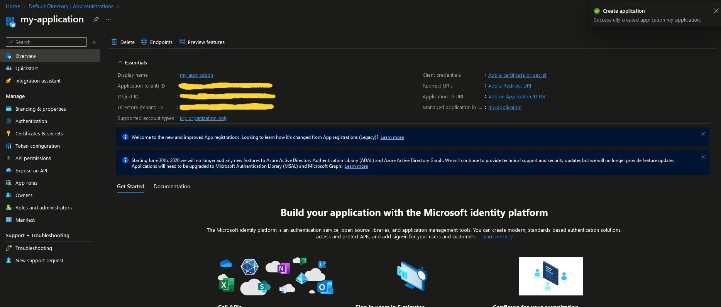
Task: Click Add a certificate or secret link
Action: point(517,75)
